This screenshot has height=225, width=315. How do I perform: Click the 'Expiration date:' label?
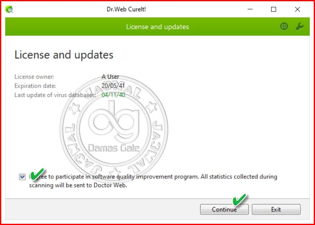(x=35, y=86)
